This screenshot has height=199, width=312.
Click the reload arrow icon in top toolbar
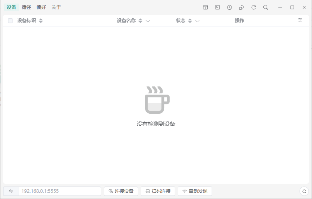pyautogui.click(x=254, y=7)
